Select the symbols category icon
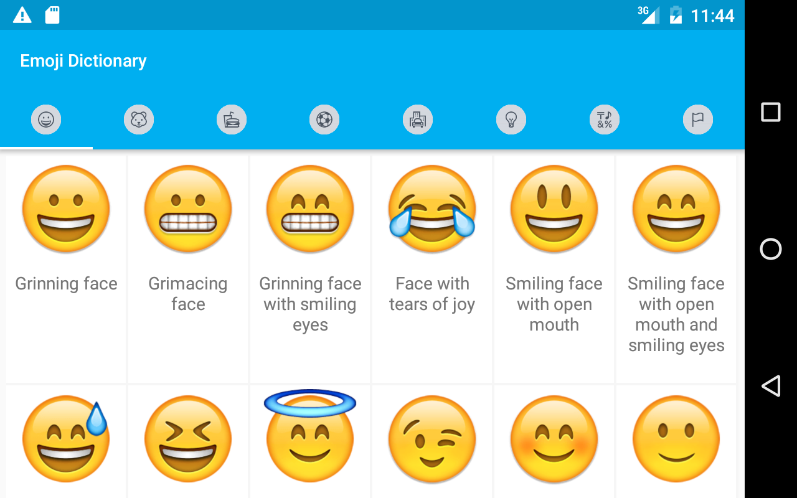Screen dimensions: 797x498 (605, 119)
